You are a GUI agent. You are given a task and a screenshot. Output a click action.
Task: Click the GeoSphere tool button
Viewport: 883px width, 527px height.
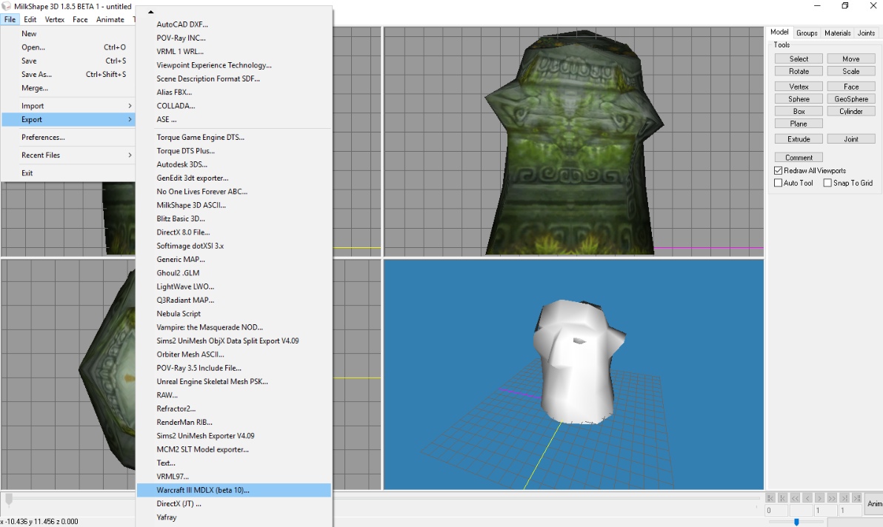851,99
